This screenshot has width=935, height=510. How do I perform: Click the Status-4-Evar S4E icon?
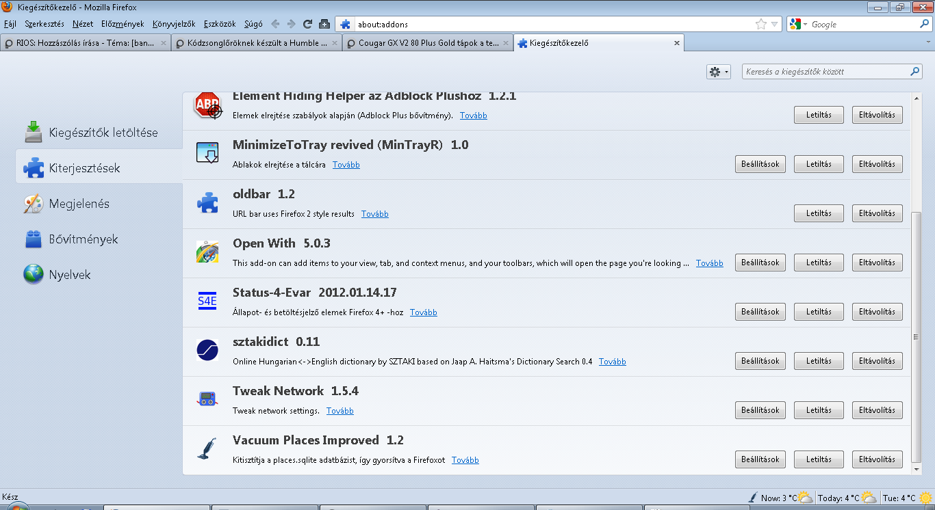coord(207,301)
